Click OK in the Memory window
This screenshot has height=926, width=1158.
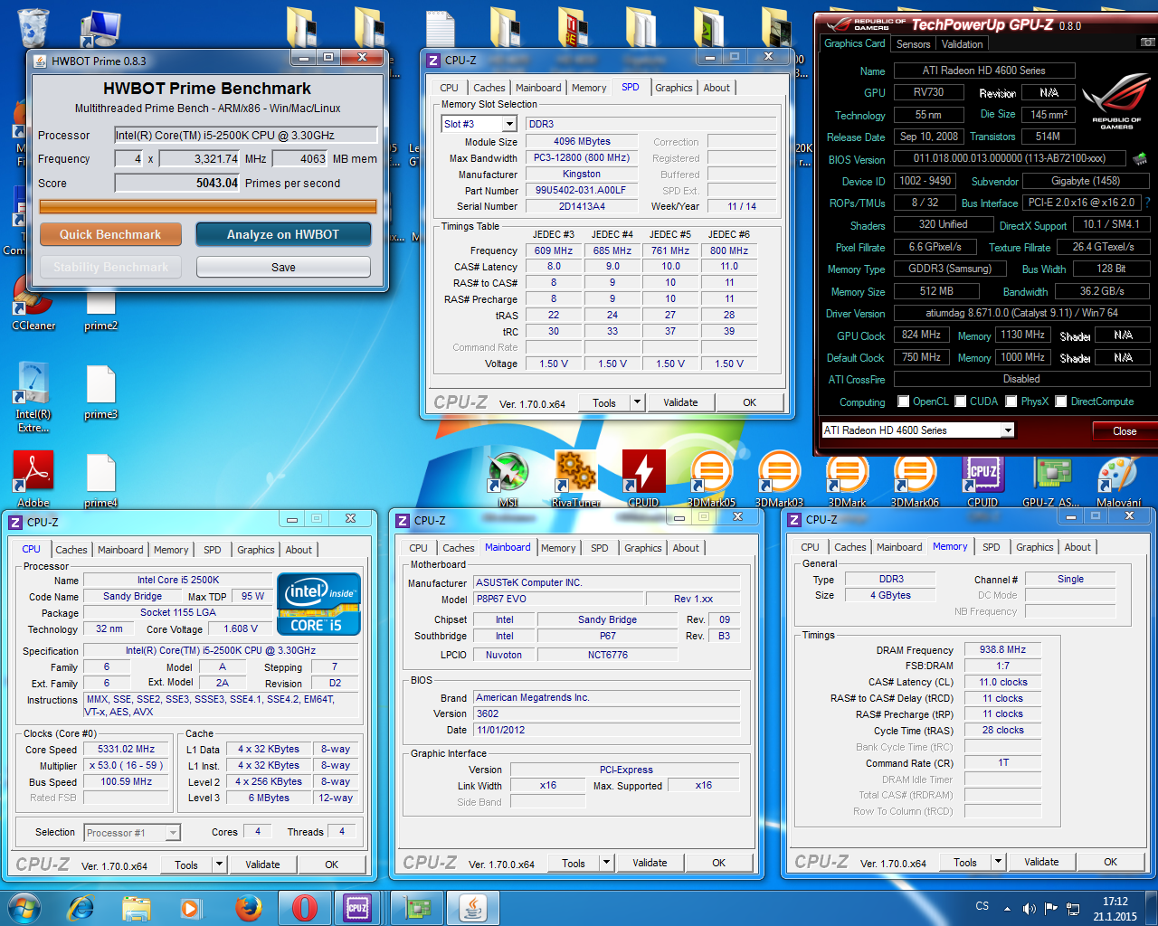click(1110, 862)
